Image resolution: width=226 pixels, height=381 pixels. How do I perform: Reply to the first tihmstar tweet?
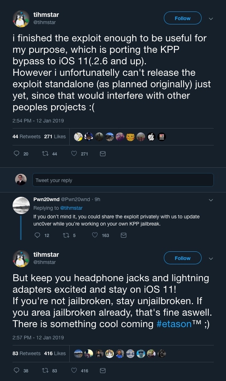coord(17,154)
